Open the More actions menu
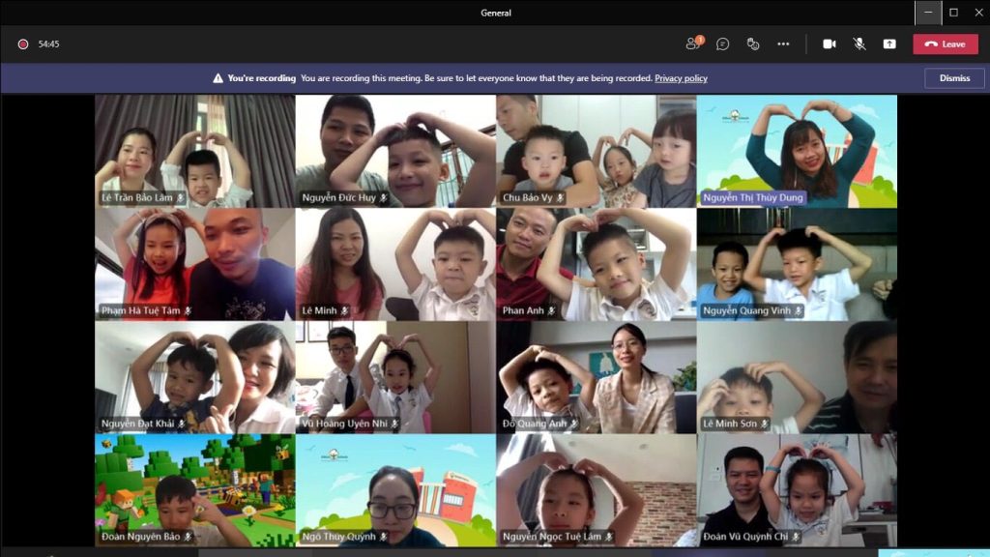 click(x=783, y=44)
